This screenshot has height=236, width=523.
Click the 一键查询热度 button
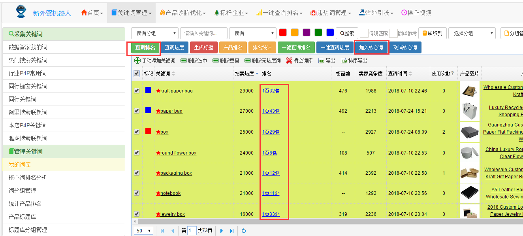pos(335,47)
